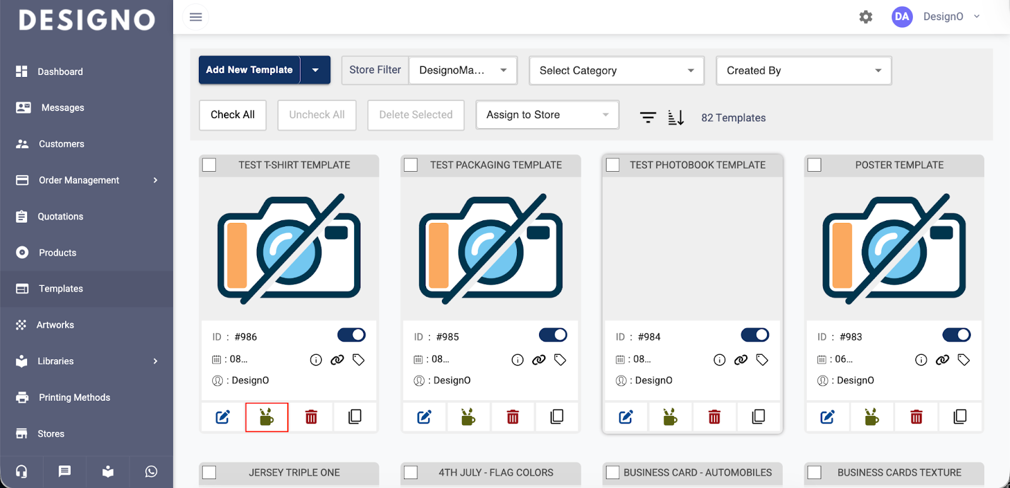Viewport: 1010px width, 488px height.
Task: Click the Check All button
Action: point(232,115)
